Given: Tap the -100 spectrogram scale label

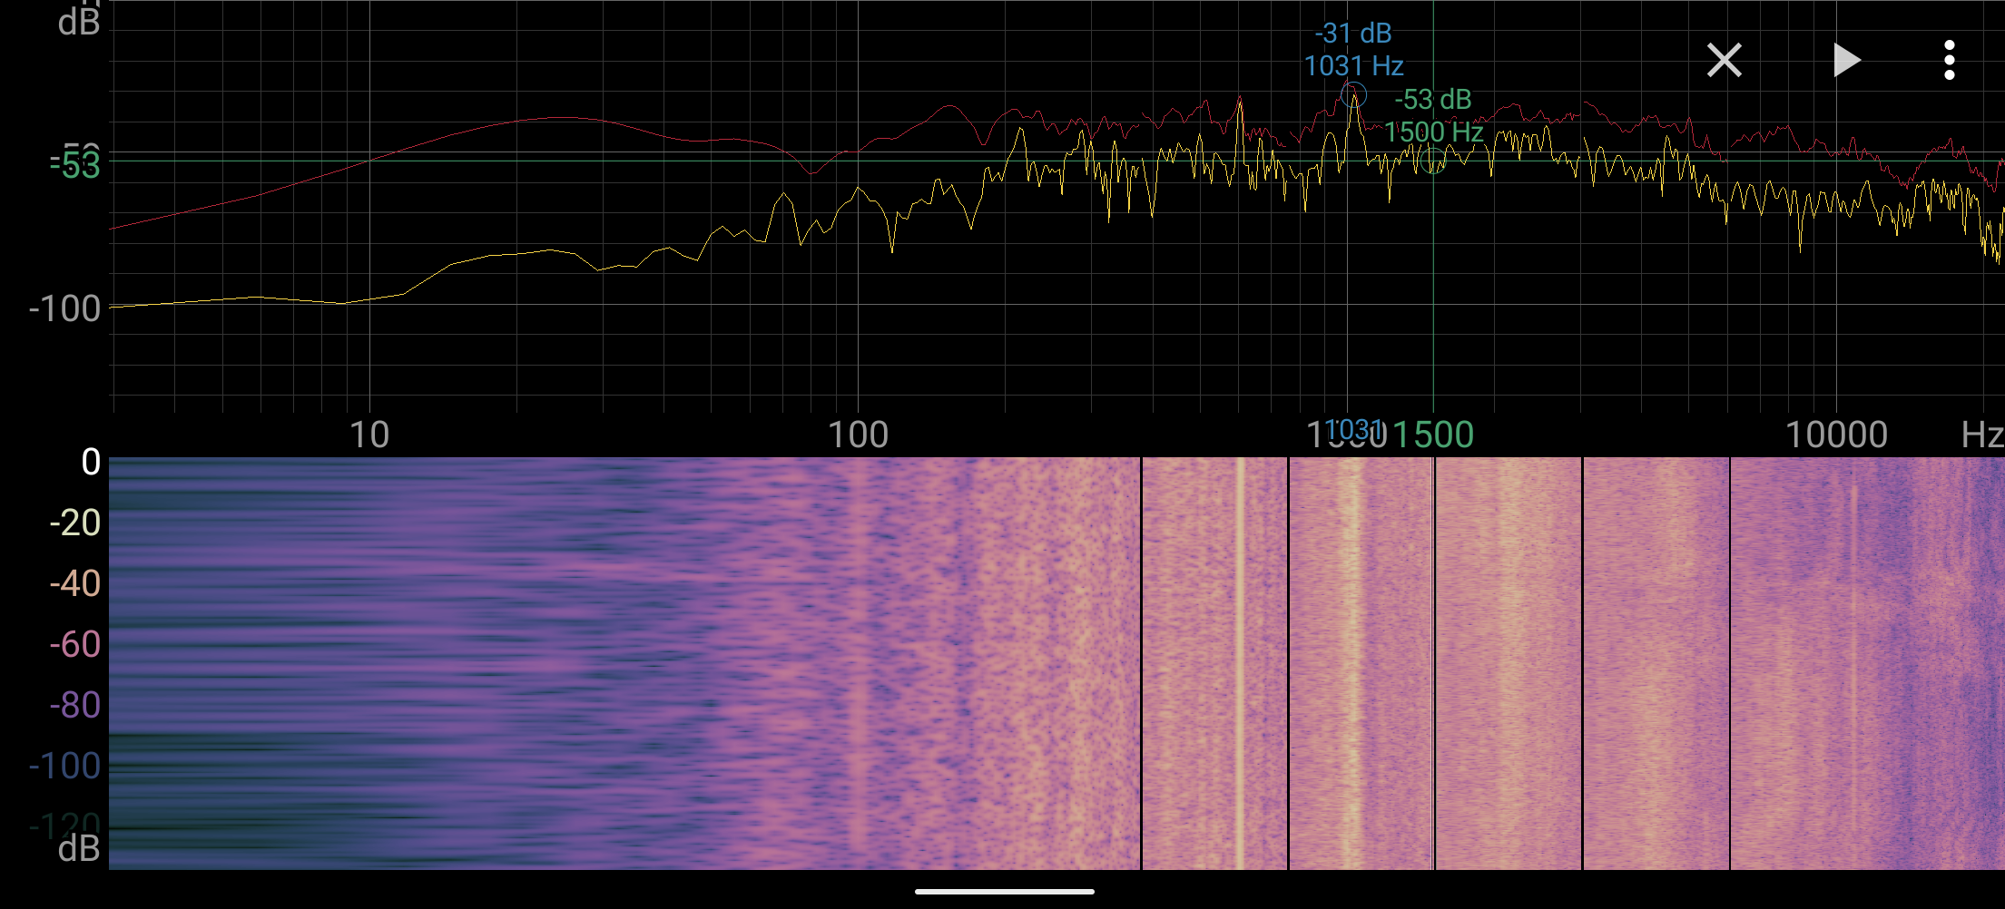Looking at the screenshot, I should pyautogui.click(x=64, y=767).
